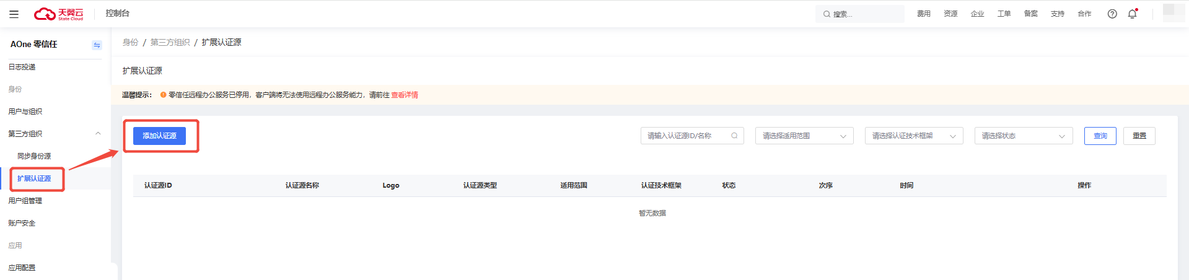This screenshot has height=280, width=1189.
Task: Go to 用户组管理 in sidebar
Action: click(25, 201)
